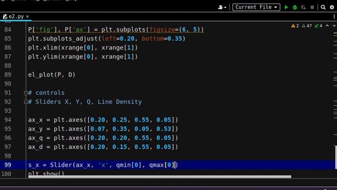The width and height of the screenshot is (337, 190).
Task: Open the Current File run configuration dropdown
Action: coord(256,7)
